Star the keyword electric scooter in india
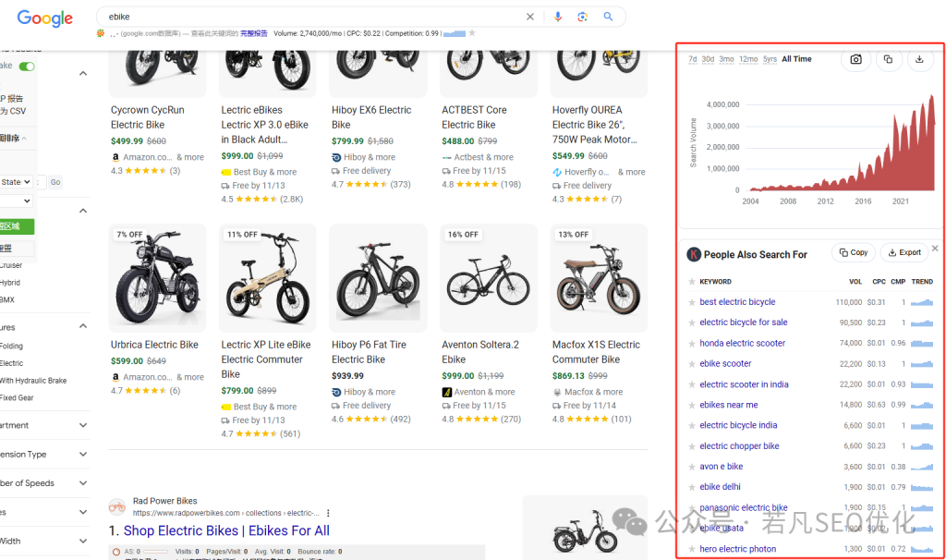 (x=691, y=384)
